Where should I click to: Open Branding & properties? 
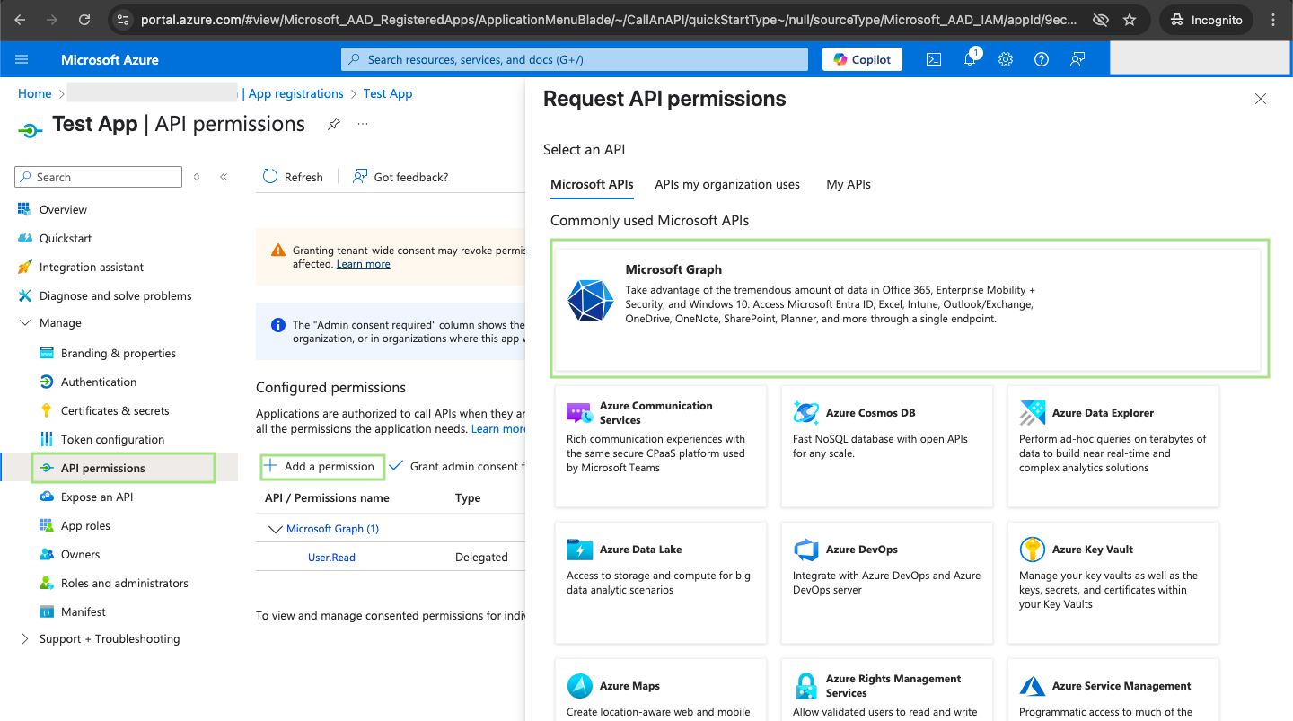pyautogui.click(x=119, y=353)
